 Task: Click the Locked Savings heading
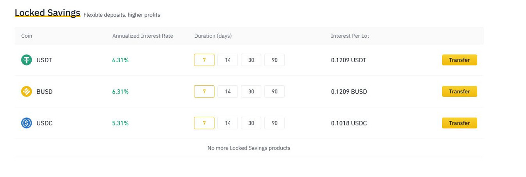coord(47,13)
